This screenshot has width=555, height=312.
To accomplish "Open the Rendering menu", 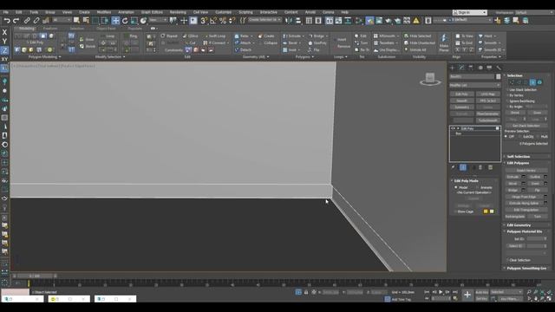I will pyautogui.click(x=178, y=12).
